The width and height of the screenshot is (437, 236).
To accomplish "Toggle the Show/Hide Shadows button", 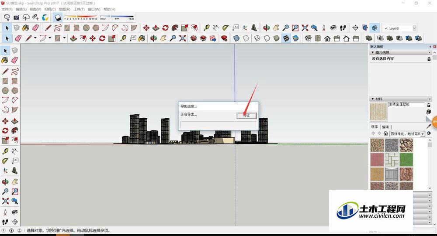I will tap(58, 17).
